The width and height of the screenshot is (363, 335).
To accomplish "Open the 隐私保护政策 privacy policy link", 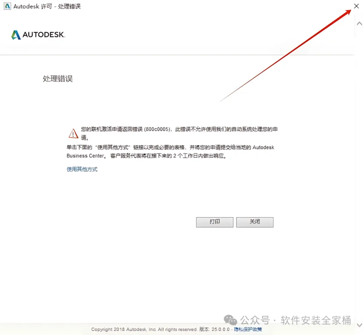I will pyautogui.click(x=248, y=329).
